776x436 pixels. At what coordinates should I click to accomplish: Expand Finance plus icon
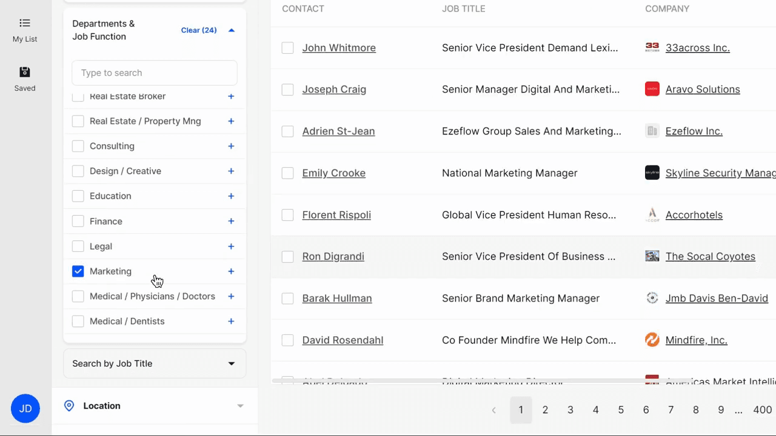[x=231, y=222]
